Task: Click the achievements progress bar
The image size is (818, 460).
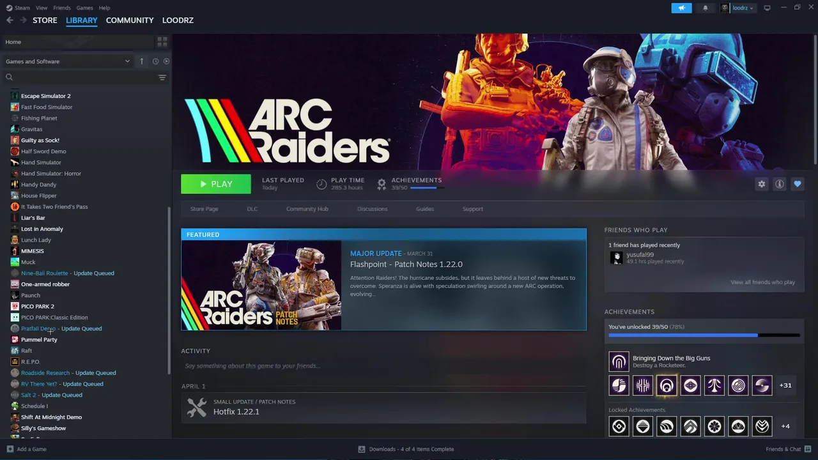Action: tap(704, 335)
